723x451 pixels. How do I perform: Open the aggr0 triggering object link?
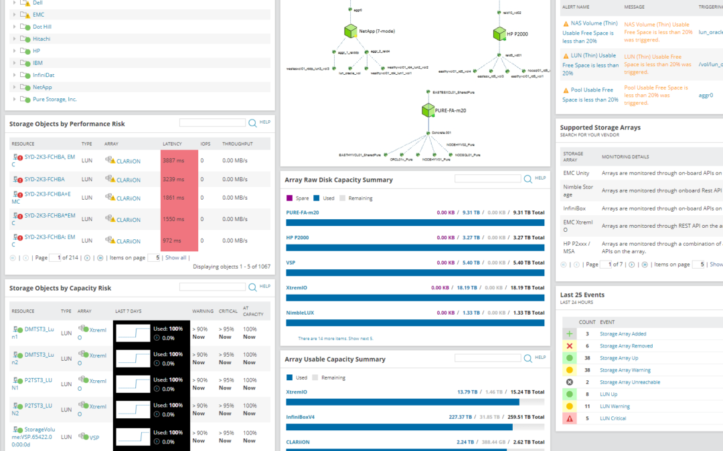pos(706,96)
